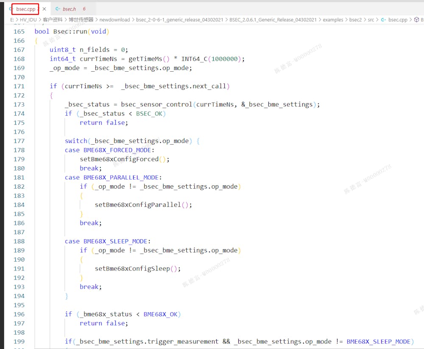Click the BSEC_OK constant on line 174

click(x=149, y=114)
